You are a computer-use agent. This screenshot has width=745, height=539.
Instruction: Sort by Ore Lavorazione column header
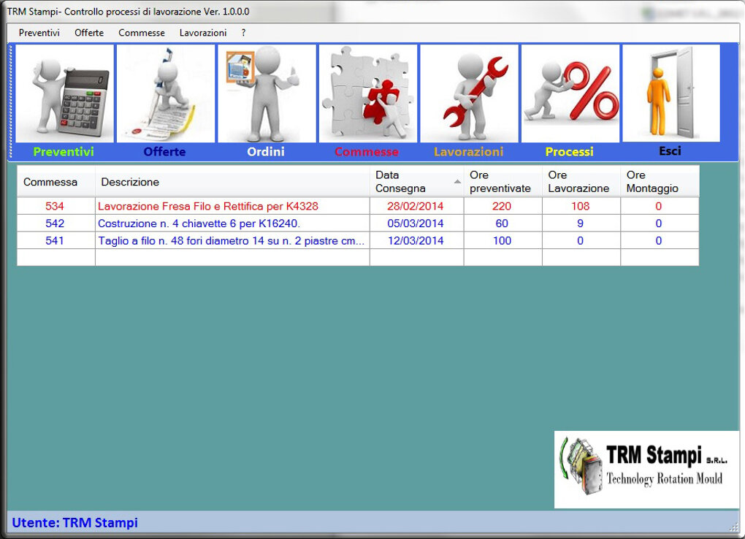[581, 182]
